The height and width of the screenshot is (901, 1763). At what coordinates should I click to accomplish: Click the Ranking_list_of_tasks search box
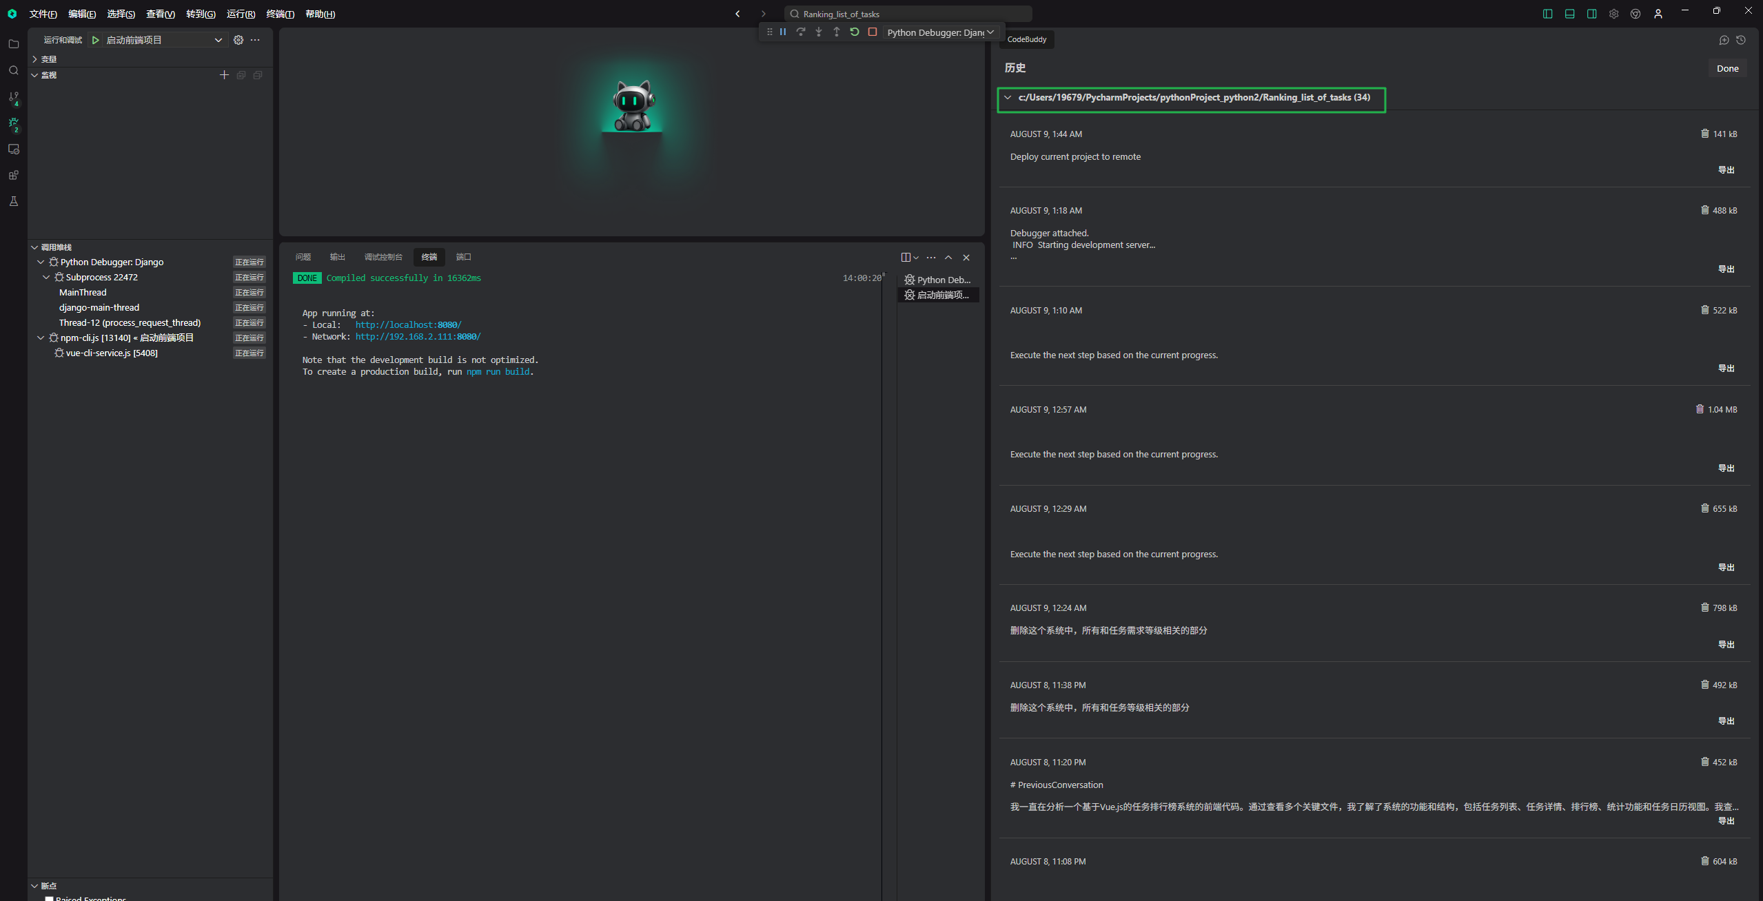pos(908,14)
